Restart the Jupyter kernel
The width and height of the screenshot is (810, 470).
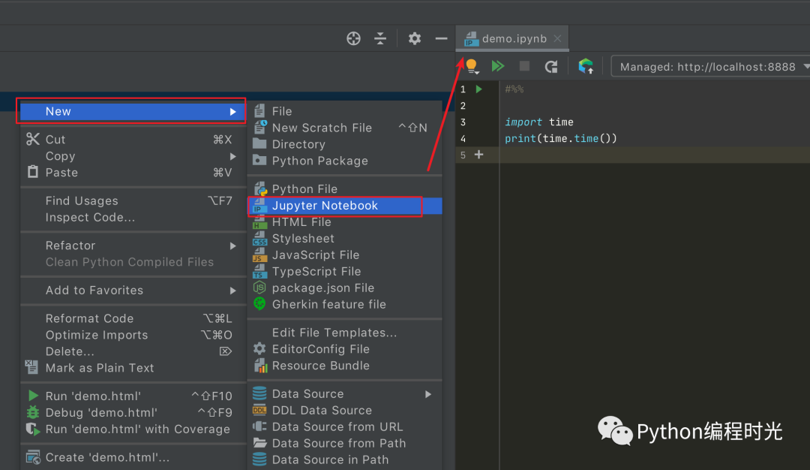pos(551,66)
